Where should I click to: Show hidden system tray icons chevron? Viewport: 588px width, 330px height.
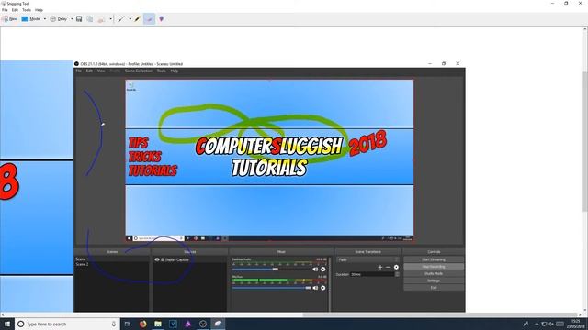(537, 324)
